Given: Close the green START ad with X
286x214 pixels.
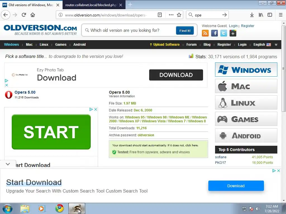Looking at the screenshot, I should (x=96, y=109).
